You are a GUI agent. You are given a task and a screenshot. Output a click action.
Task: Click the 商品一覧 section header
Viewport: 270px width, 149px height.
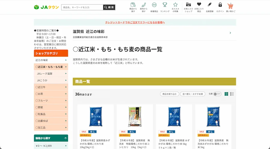click(154, 82)
